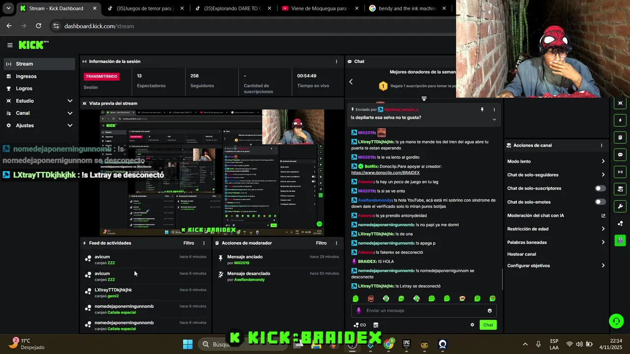Screen dimensions: 630x354
Task: Open the green headset support button
Action: tap(616, 321)
